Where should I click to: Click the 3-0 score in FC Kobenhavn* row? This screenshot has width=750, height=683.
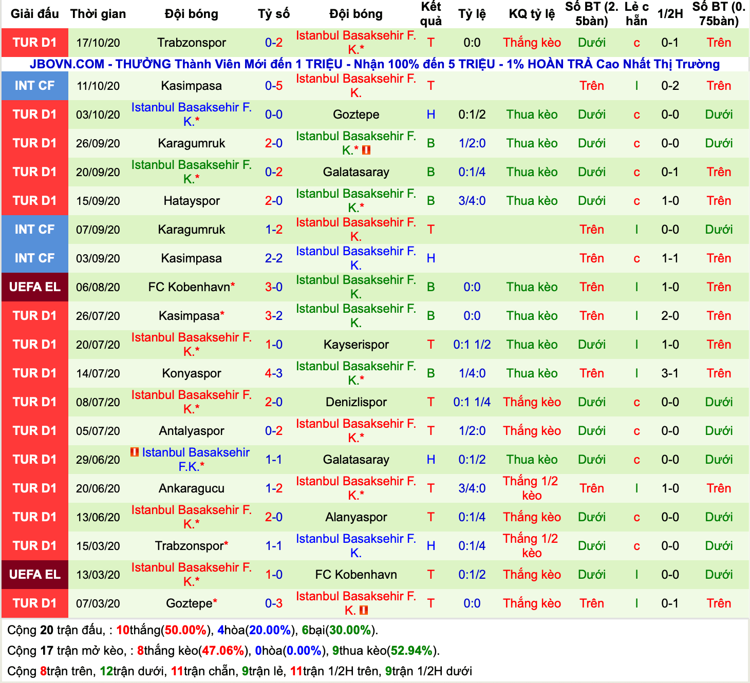[274, 287]
